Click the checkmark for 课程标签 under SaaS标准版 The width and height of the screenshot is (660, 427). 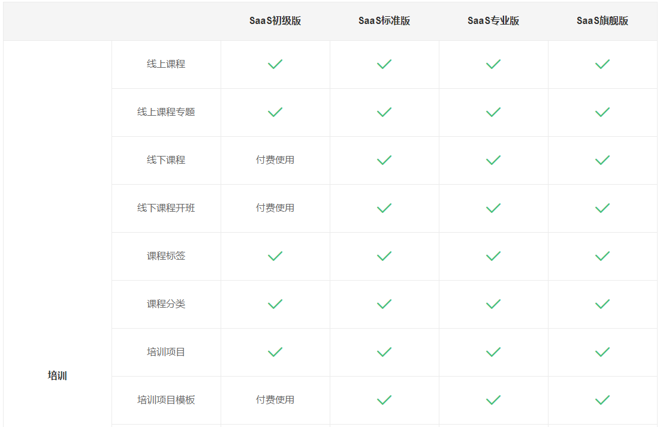(384, 256)
